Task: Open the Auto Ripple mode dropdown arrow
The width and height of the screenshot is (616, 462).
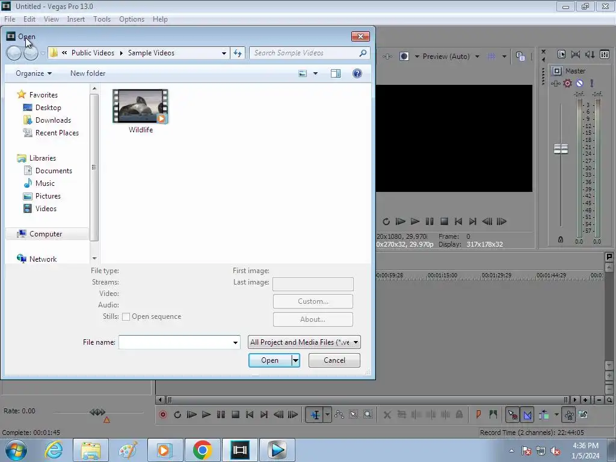Action: (x=556, y=414)
